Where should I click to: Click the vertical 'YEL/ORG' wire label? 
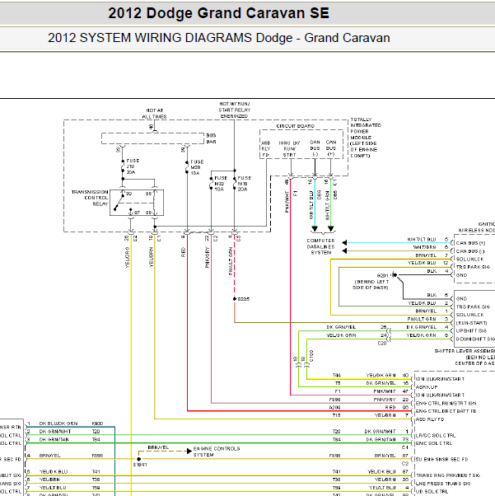[127, 258]
